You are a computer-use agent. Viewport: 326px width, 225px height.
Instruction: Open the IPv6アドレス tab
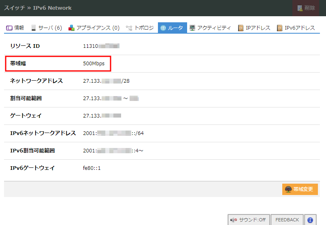(296, 28)
